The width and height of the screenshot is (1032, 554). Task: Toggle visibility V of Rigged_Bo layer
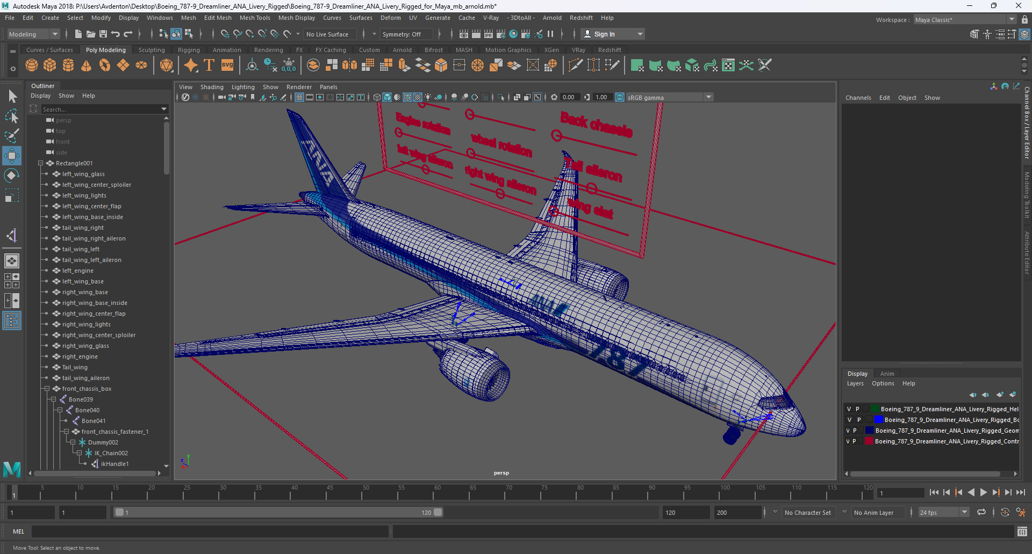point(850,420)
